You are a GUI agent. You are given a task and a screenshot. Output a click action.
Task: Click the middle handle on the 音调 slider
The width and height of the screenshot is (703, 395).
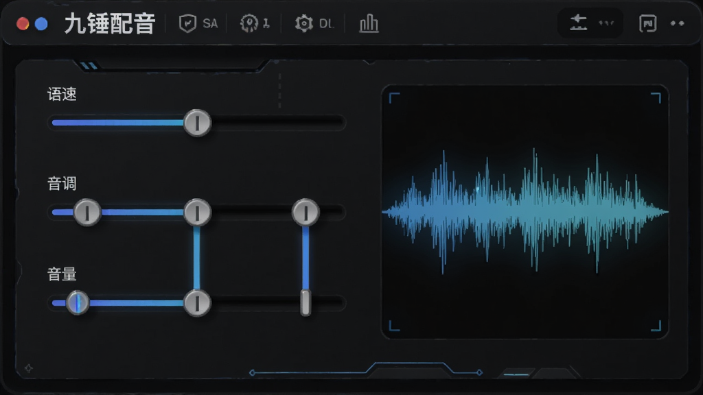pos(197,212)
